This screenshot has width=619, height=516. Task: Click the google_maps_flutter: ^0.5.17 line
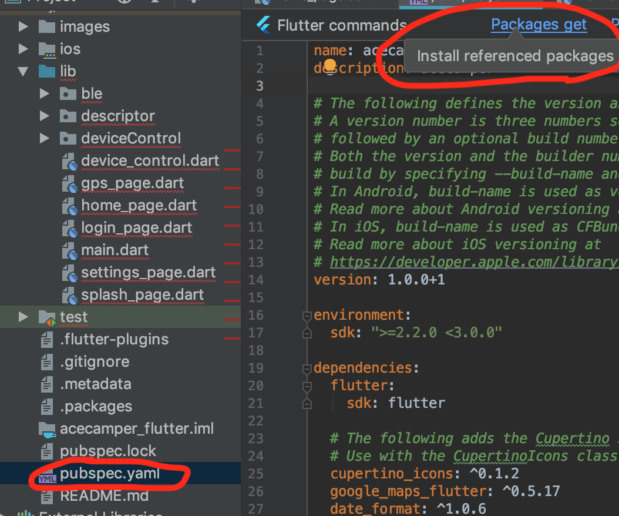(x=445, y=491)
